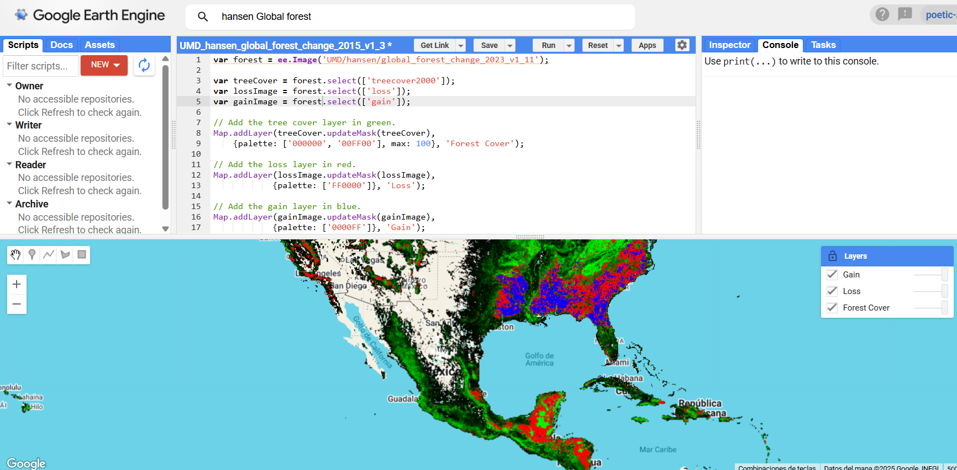Click the Google Earth Engine logo icon

21,15
